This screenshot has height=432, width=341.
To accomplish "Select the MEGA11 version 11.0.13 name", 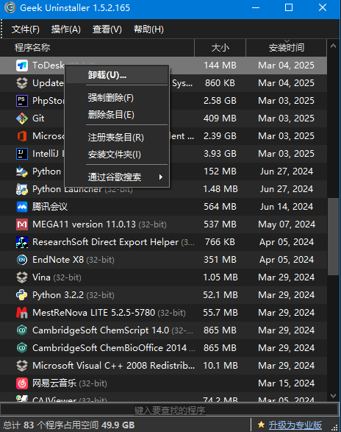I will click(85, 224).
